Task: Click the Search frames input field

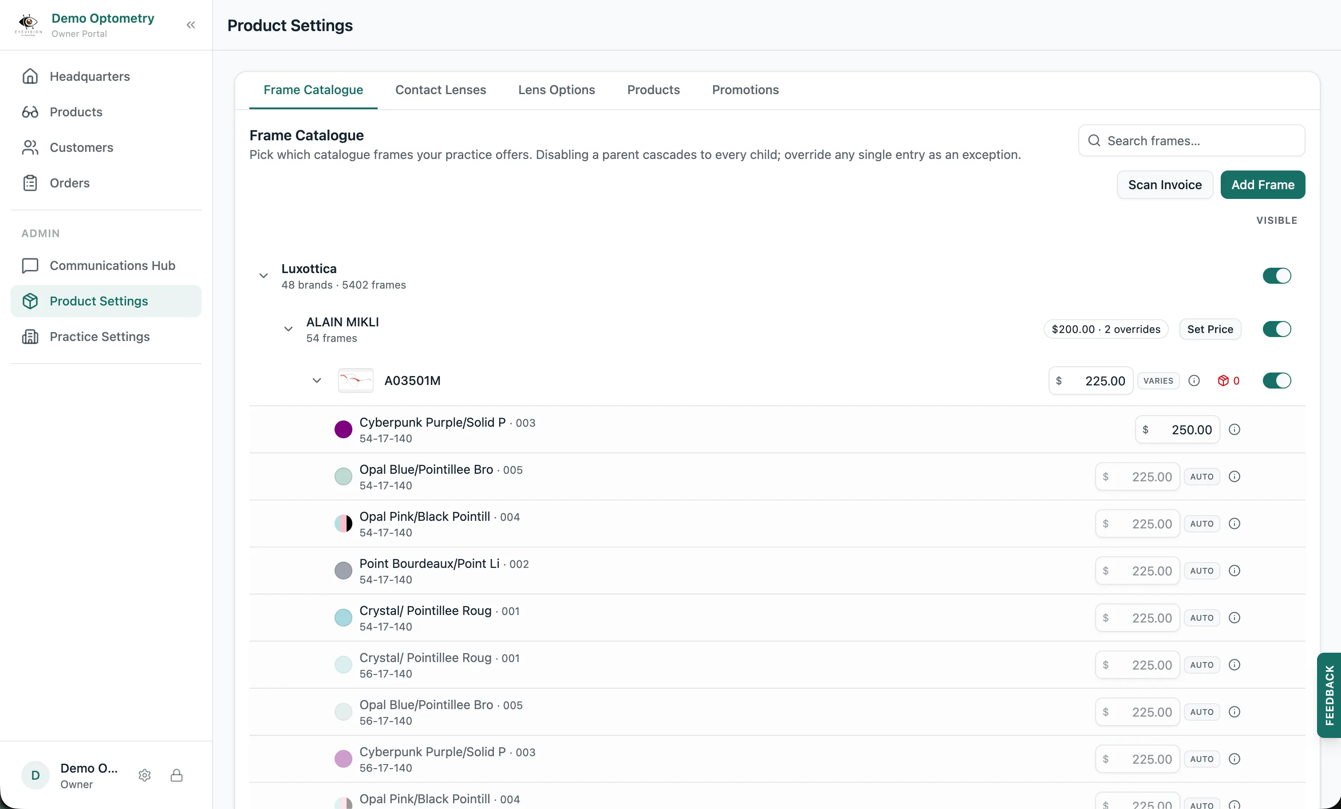Action: click(1191, 140)
